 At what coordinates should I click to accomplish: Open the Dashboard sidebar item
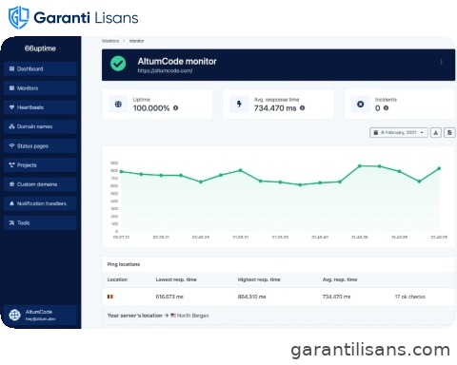(40, 68)
